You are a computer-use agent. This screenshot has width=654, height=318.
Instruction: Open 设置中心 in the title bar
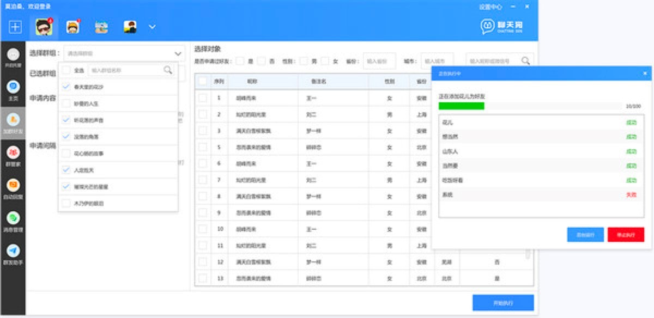(491, 7)
